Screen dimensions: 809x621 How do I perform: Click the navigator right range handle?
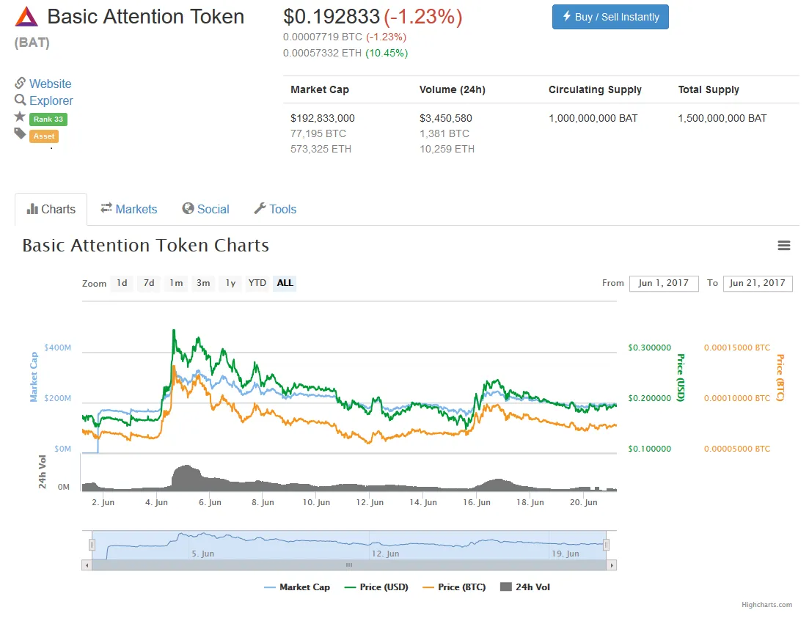click(x=607, y=545)
